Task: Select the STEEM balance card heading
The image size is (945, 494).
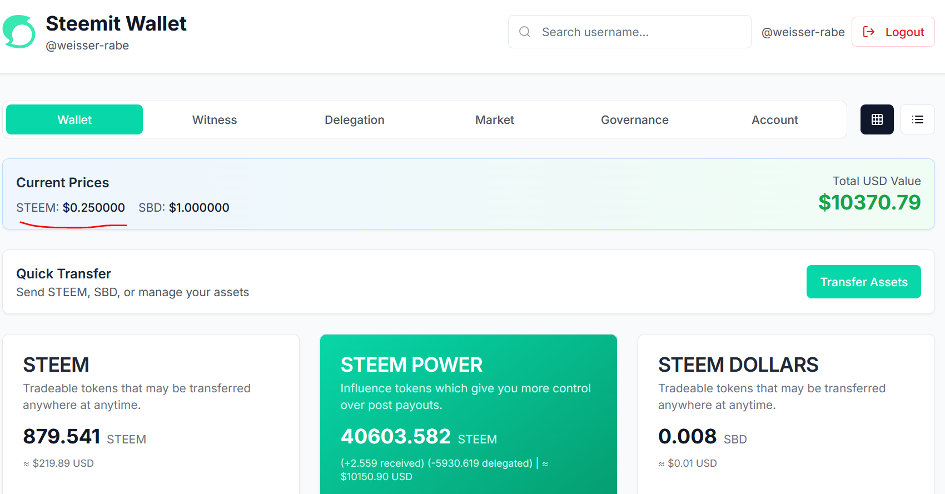Action: click(x=56, y=365)
